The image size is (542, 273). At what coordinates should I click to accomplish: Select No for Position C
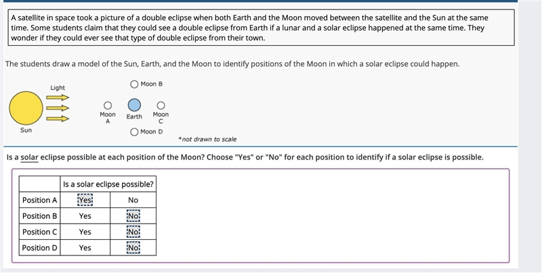pyautogui.click(x=133, y=232)
